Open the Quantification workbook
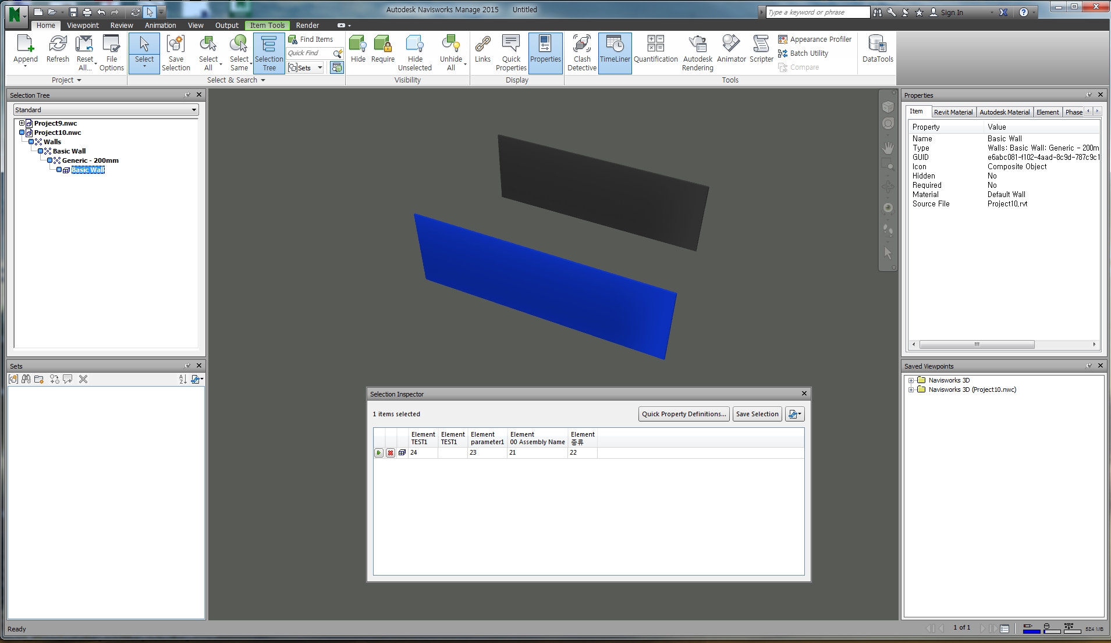This screenshot has width=1111, height=643. tap(655, 52)
